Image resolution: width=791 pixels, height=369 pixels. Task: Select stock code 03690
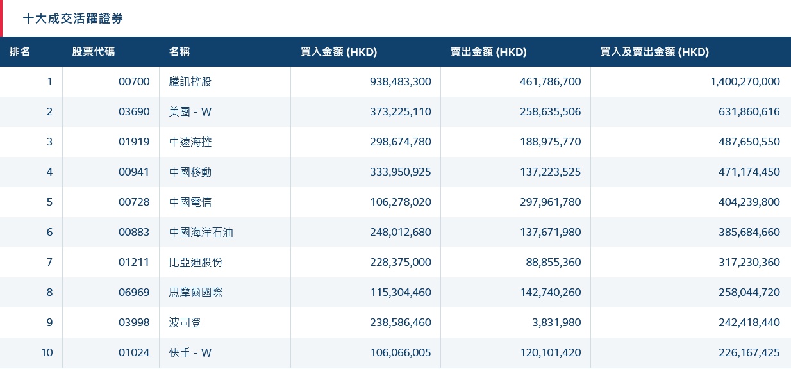point(134,111)
